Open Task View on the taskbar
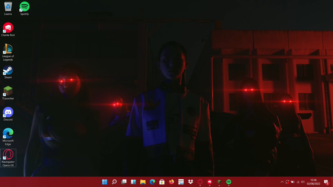Viewport: 333px width, 187px height. [124, 182]
